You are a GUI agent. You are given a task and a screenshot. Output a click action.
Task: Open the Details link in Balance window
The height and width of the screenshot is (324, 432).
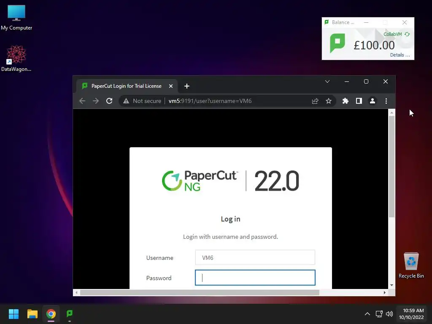[x=400, y=55]
